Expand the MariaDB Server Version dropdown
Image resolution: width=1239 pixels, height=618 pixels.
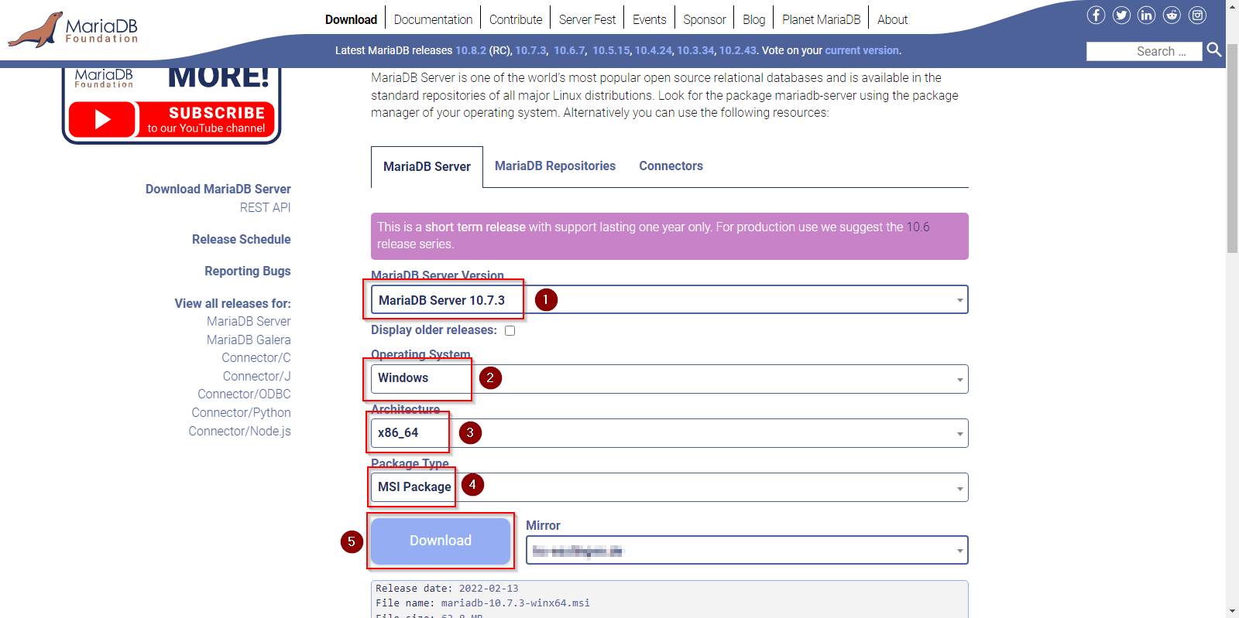click(x=670, y=300)
